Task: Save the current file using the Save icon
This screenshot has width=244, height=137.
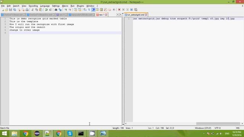Action: pyautogui.click(x=11, y=10)
